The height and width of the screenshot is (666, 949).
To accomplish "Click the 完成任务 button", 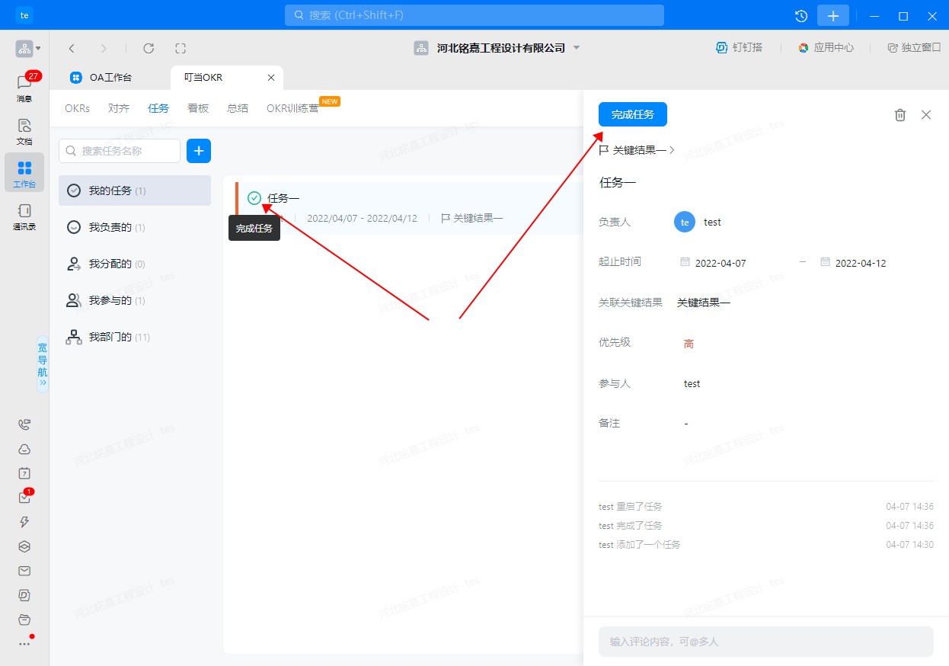I will 632,114.
